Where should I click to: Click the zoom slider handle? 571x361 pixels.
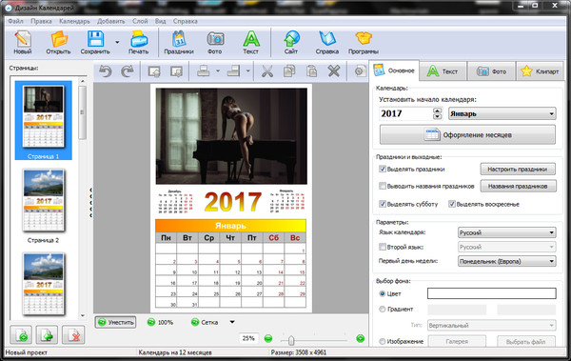pos(291,340)
